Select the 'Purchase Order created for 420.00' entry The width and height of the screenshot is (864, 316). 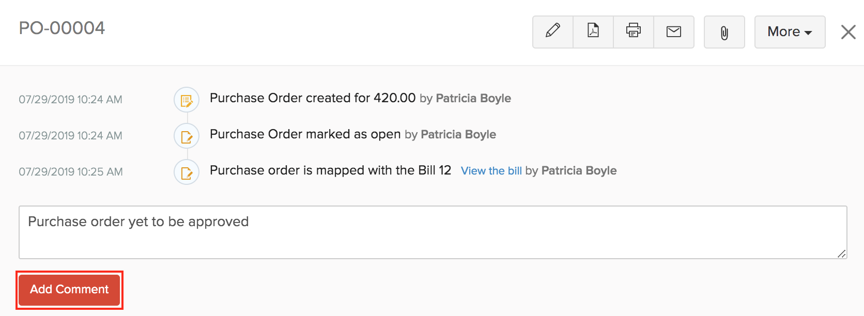(312, 98)
